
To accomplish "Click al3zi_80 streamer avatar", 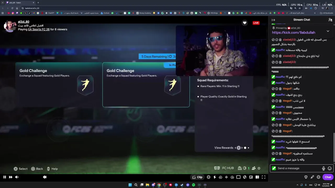I will [10, 26].
